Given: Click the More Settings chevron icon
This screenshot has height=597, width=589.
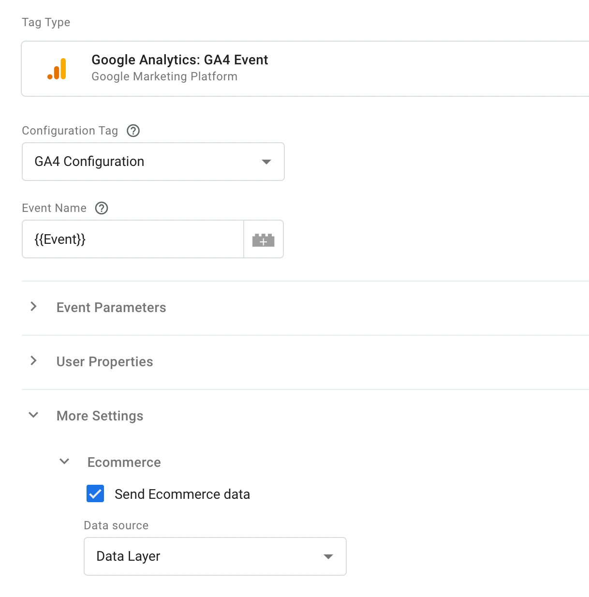Looking at the screenshot, I should pos(33,415).
